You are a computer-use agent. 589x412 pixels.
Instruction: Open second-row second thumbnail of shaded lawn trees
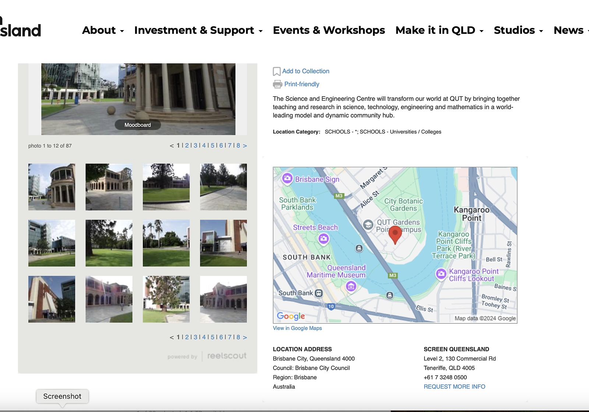coord(109,243)
